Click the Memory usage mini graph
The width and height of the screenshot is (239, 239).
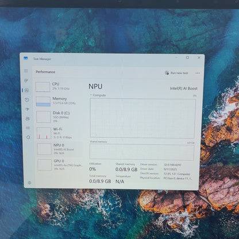(x=43, y=102)
